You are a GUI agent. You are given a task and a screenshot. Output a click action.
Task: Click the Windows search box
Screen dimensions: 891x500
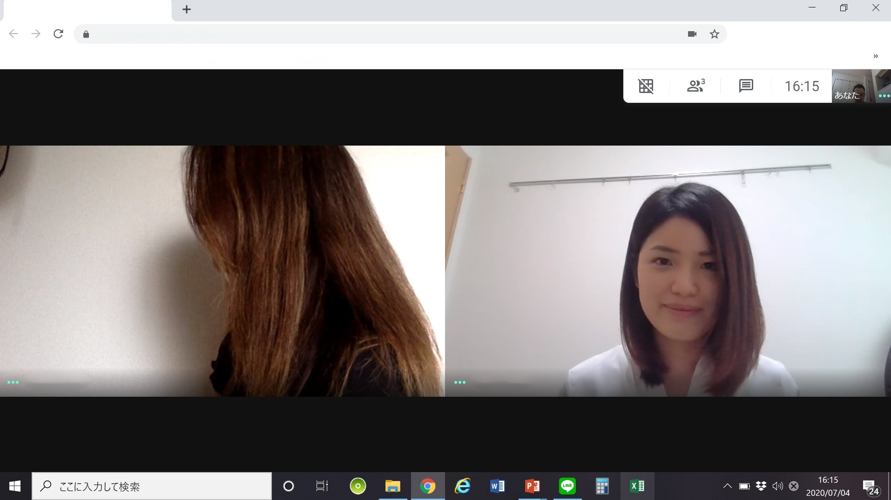click(152, 486)
